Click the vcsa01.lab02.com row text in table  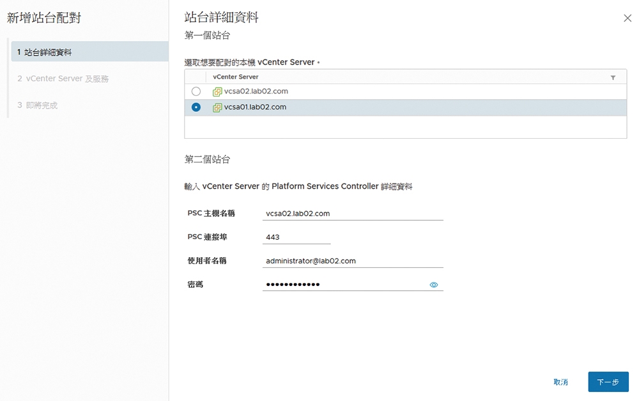click(x=255, y=107)
